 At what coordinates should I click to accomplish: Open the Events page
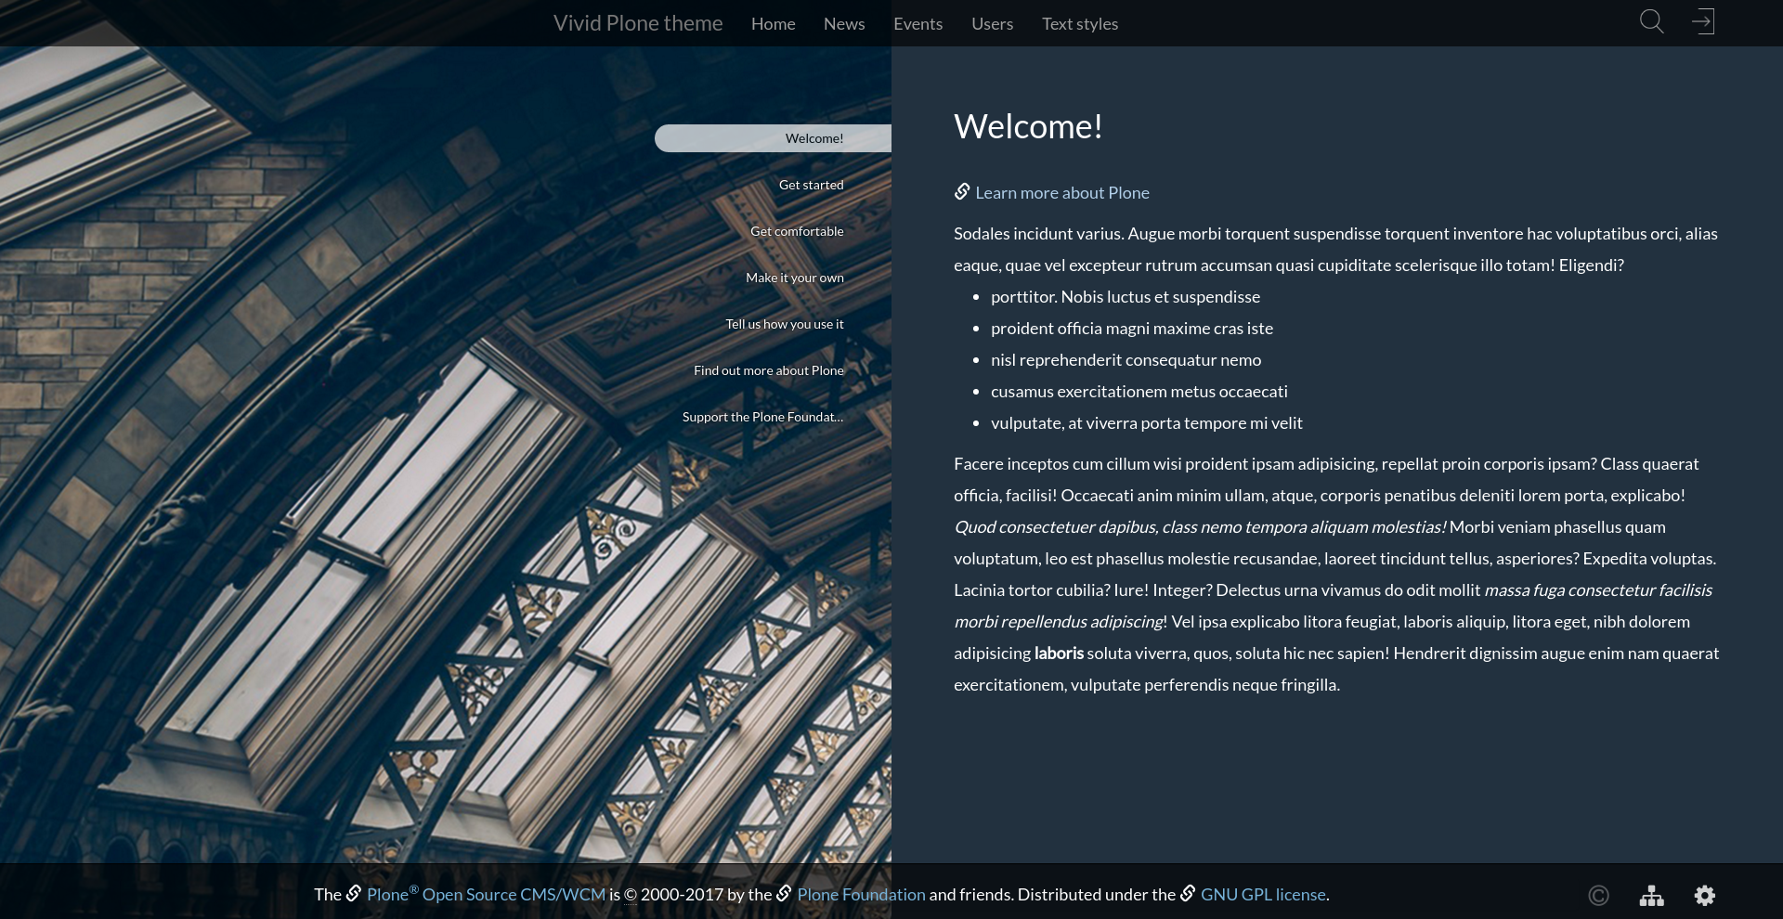coord(918,24)
